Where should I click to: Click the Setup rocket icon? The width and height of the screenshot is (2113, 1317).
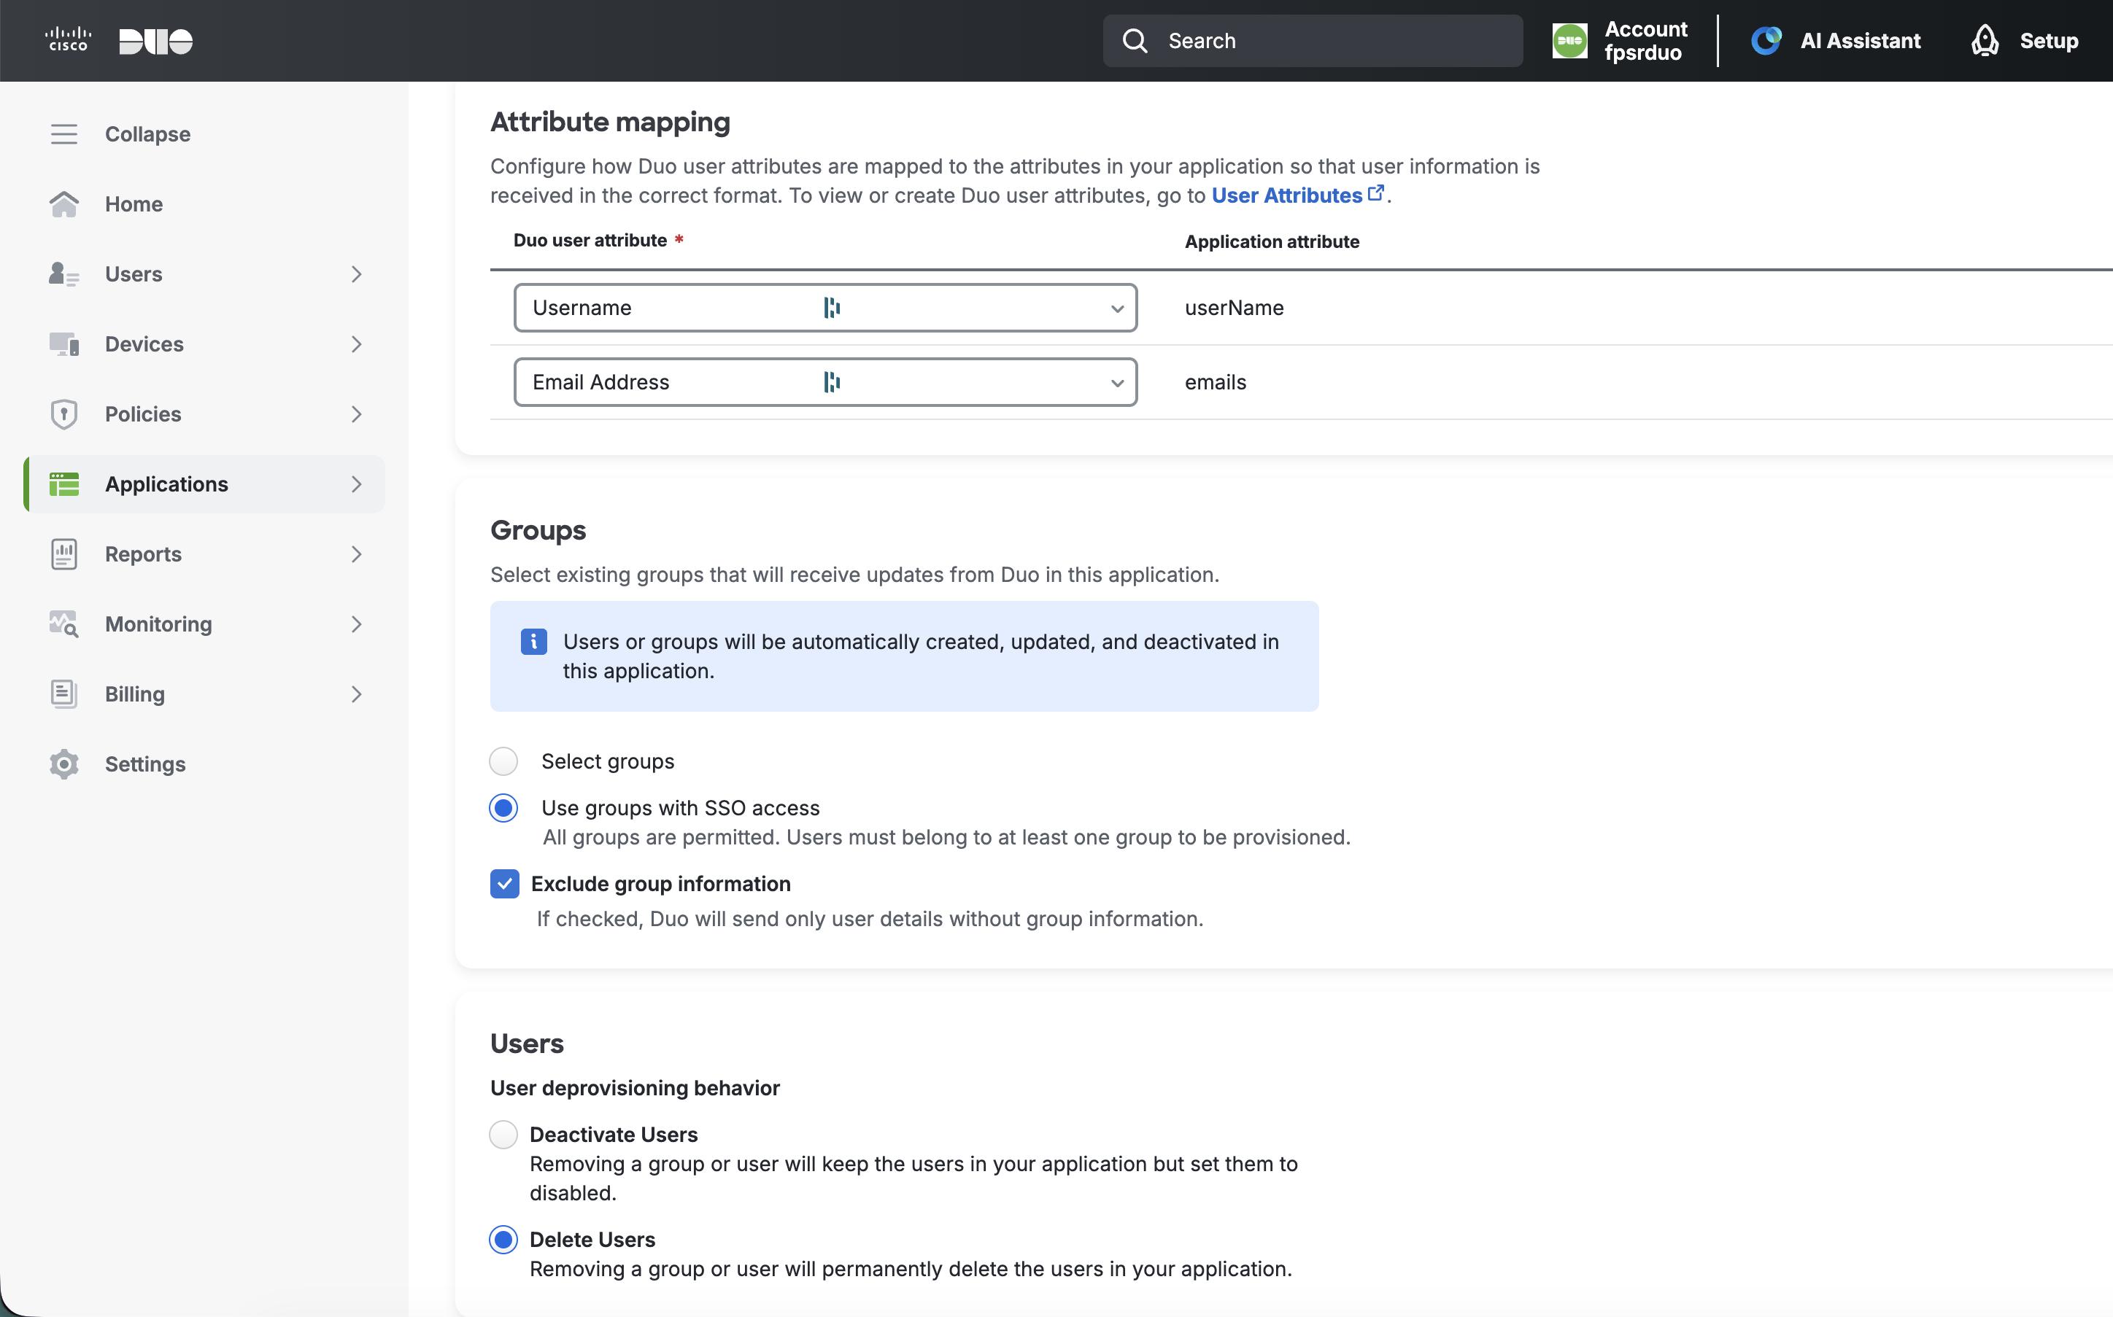tap(1985, 41)
